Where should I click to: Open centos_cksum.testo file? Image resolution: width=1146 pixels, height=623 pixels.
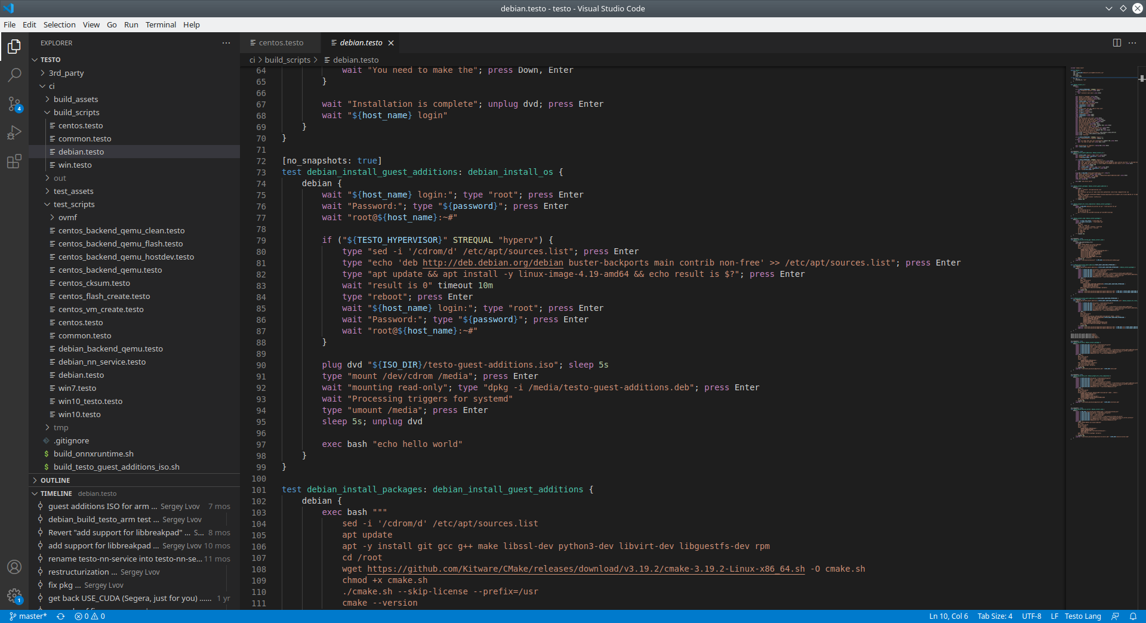coord(134,283)
